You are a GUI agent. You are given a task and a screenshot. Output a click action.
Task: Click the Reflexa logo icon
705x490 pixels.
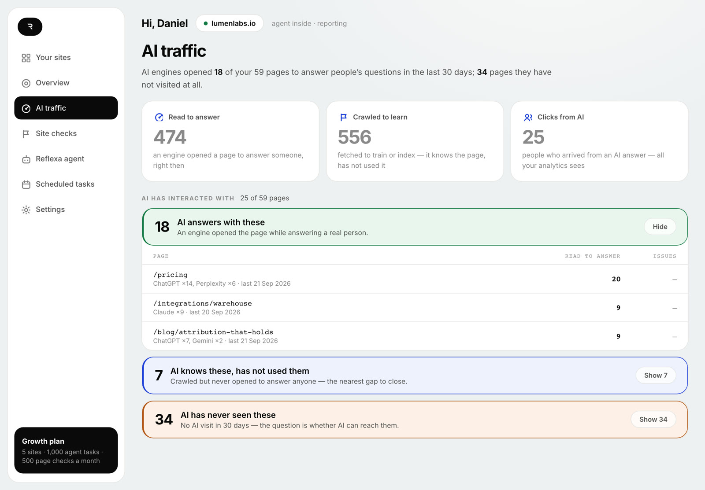pos(30,26)
